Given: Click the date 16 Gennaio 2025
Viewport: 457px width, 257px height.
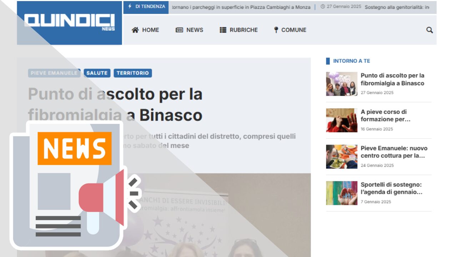Looking at the screenshot, I should coord(377,129).
